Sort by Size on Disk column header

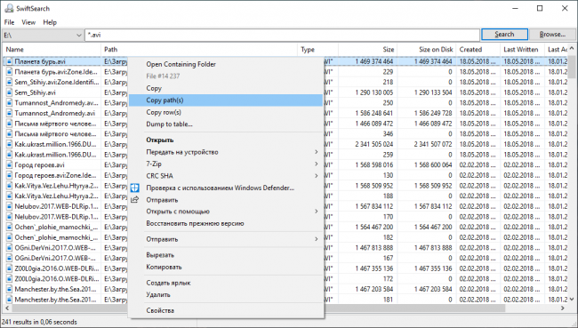[x=427, y=50]
